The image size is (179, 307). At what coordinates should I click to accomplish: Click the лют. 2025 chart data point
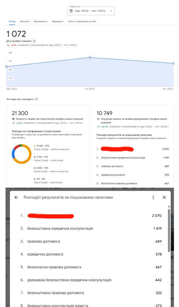click(173, 63)
